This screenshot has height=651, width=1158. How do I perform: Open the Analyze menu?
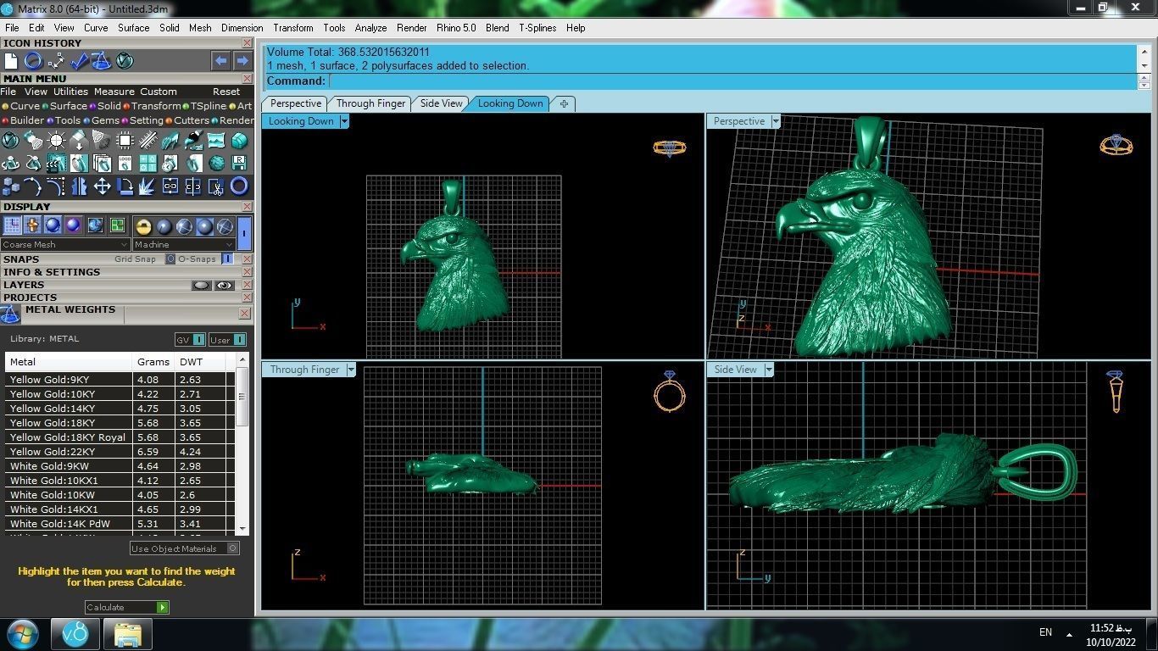point(370,28)
